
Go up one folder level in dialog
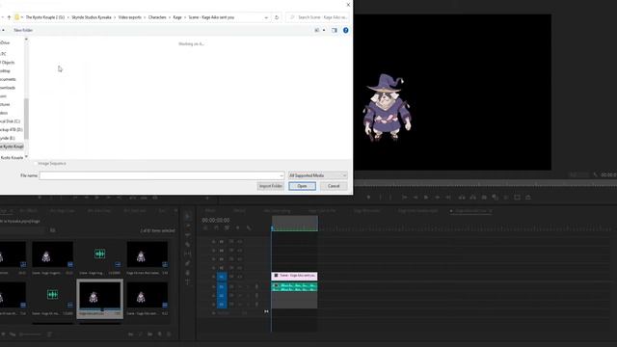pos(9,17)
